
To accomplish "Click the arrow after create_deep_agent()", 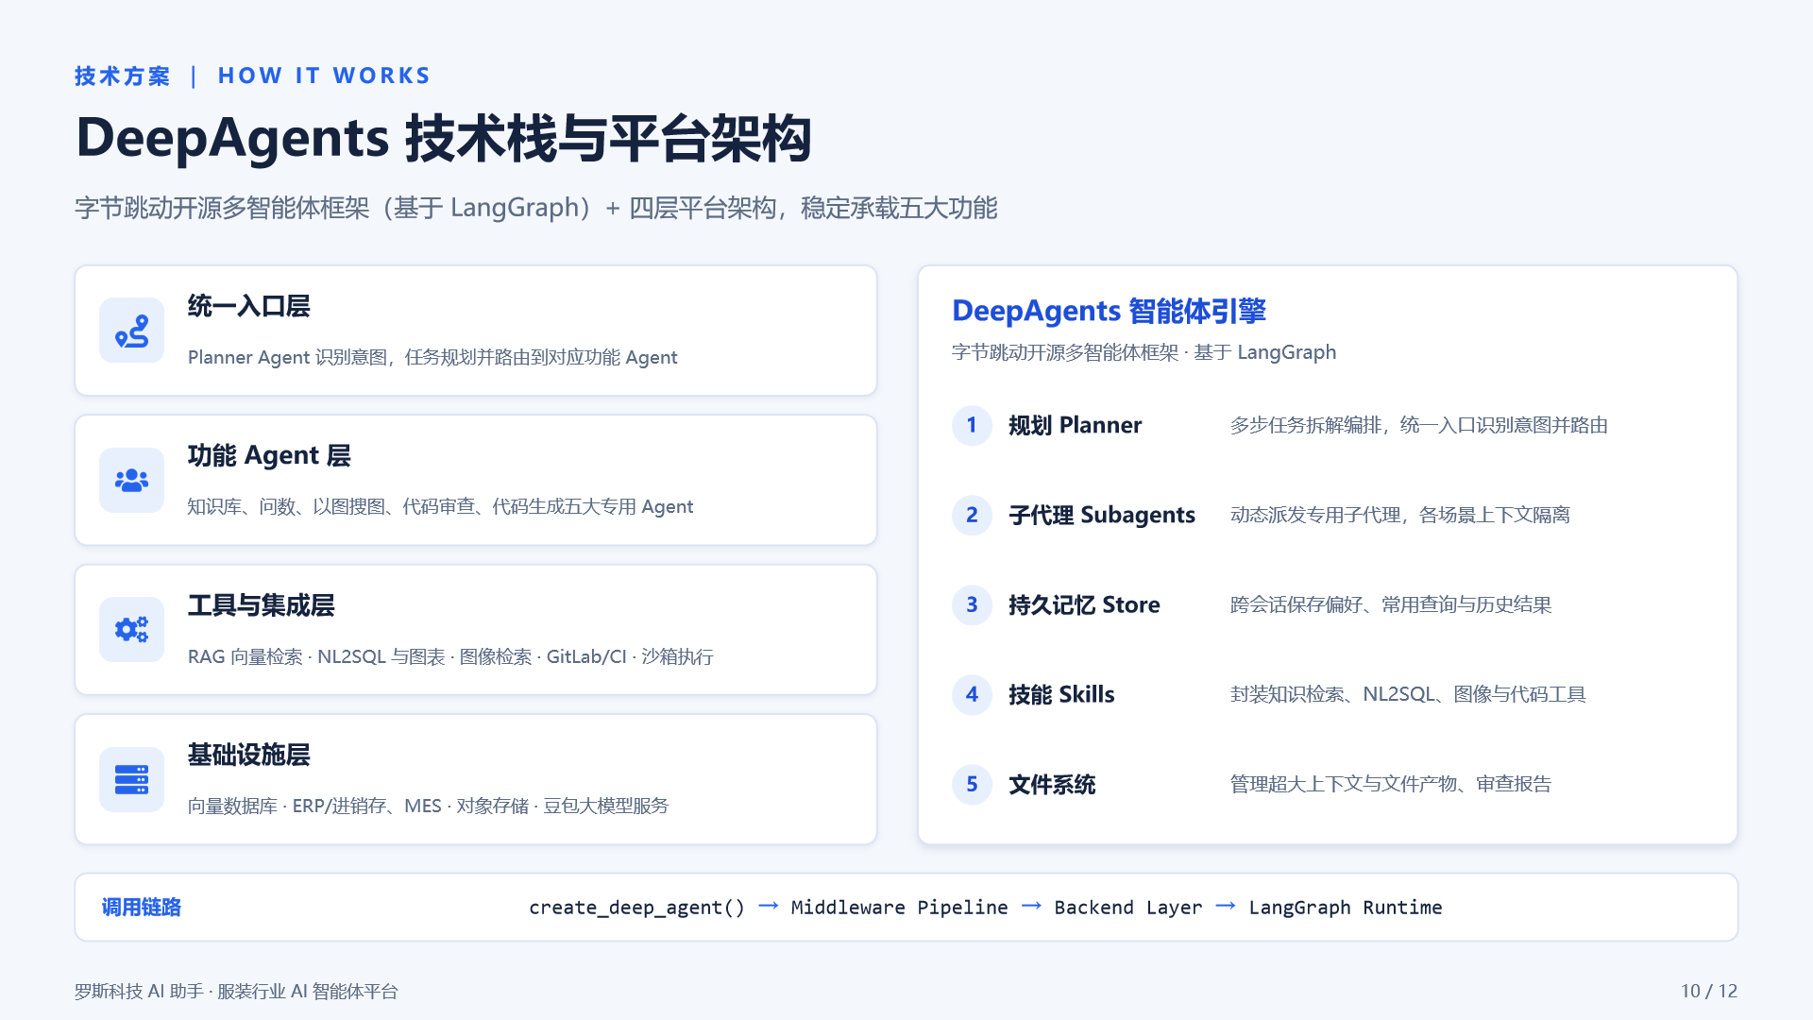I will pyautogui.click(x=769, y=906).
